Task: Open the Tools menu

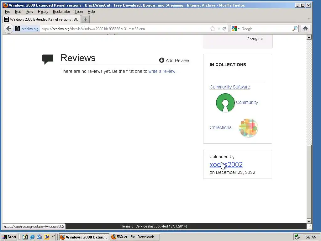Action: tap(79, 12)
